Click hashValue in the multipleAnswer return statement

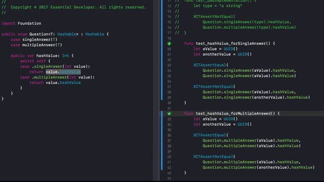(70, 82)
